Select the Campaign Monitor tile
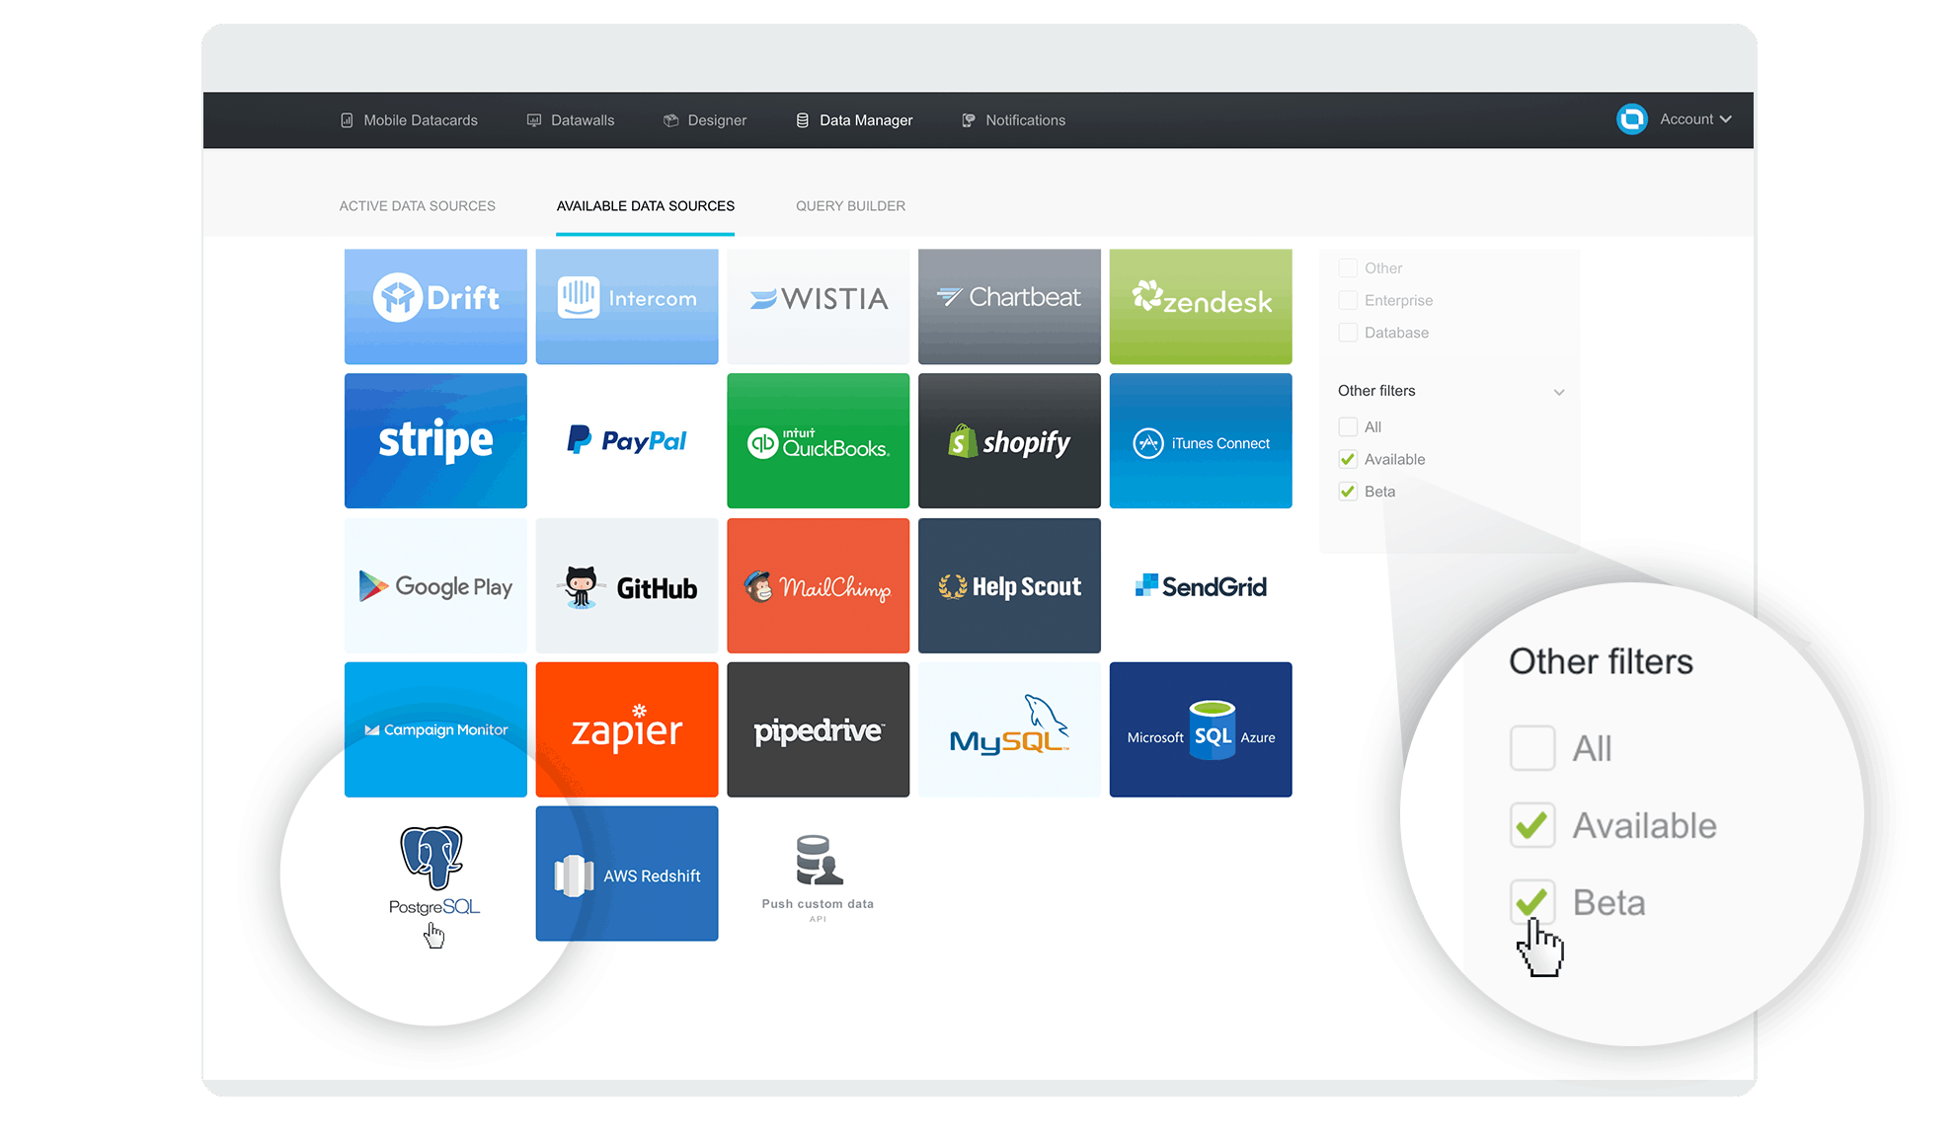The width and height of the screenshot is (1959, 1142). point(435,729)
